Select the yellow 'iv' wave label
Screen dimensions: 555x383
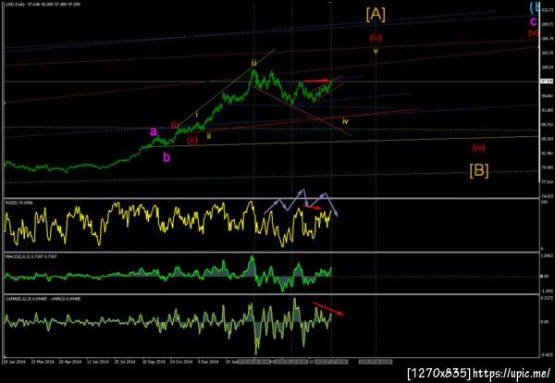pos(345,121)
